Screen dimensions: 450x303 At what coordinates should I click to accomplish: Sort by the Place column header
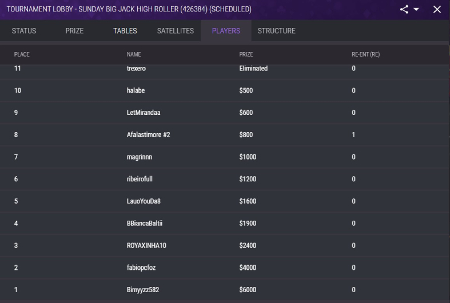(22, 54)
